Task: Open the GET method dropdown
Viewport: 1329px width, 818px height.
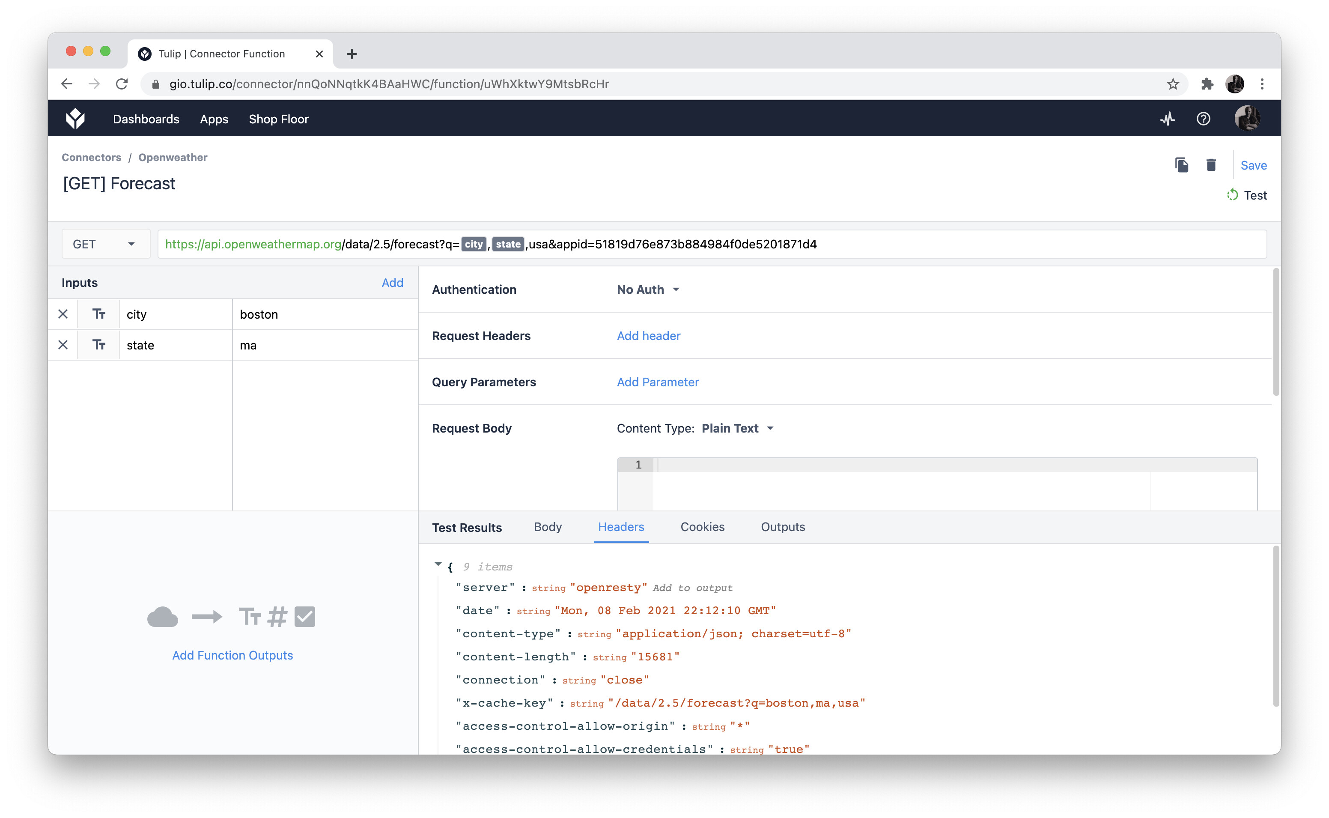Action: coord(105,244)
